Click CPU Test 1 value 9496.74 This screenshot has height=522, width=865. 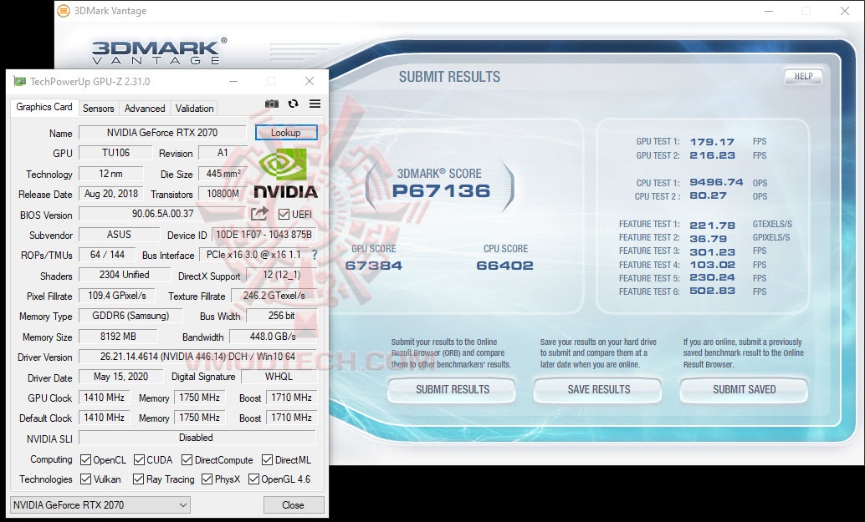coord(716,182)
